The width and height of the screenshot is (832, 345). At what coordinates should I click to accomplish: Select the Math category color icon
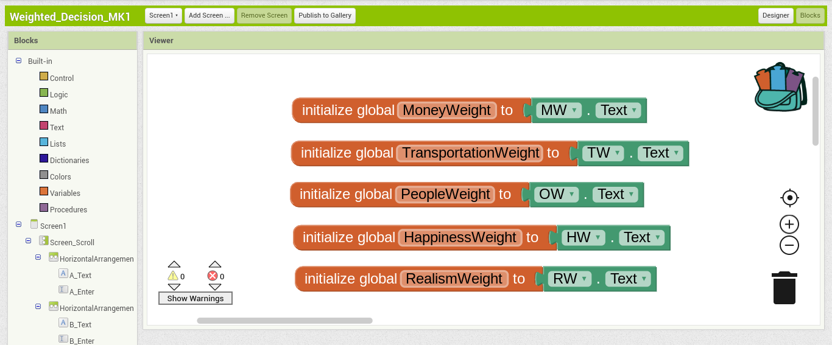pos(44,109)
